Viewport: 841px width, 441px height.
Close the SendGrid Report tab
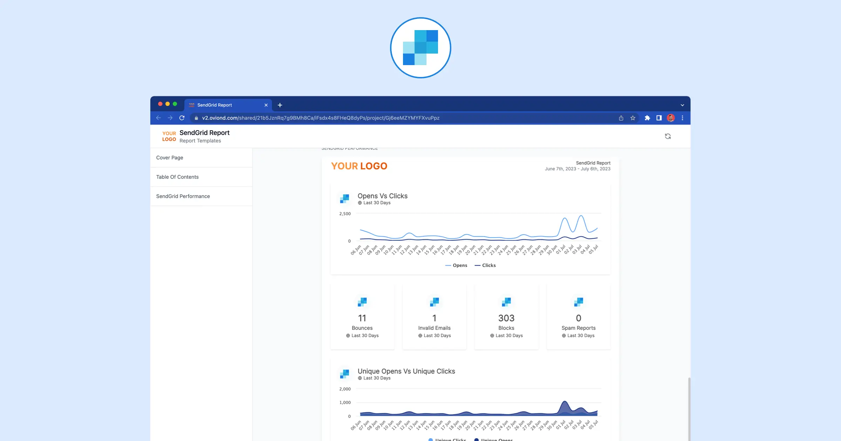point(266,105)
